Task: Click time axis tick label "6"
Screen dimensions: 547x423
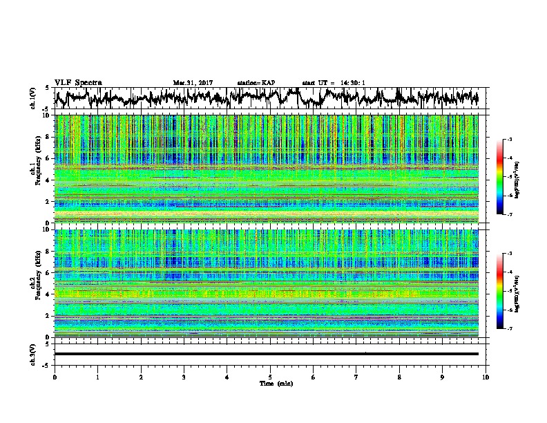Action: pyautogui.click(x=313, y=377)
